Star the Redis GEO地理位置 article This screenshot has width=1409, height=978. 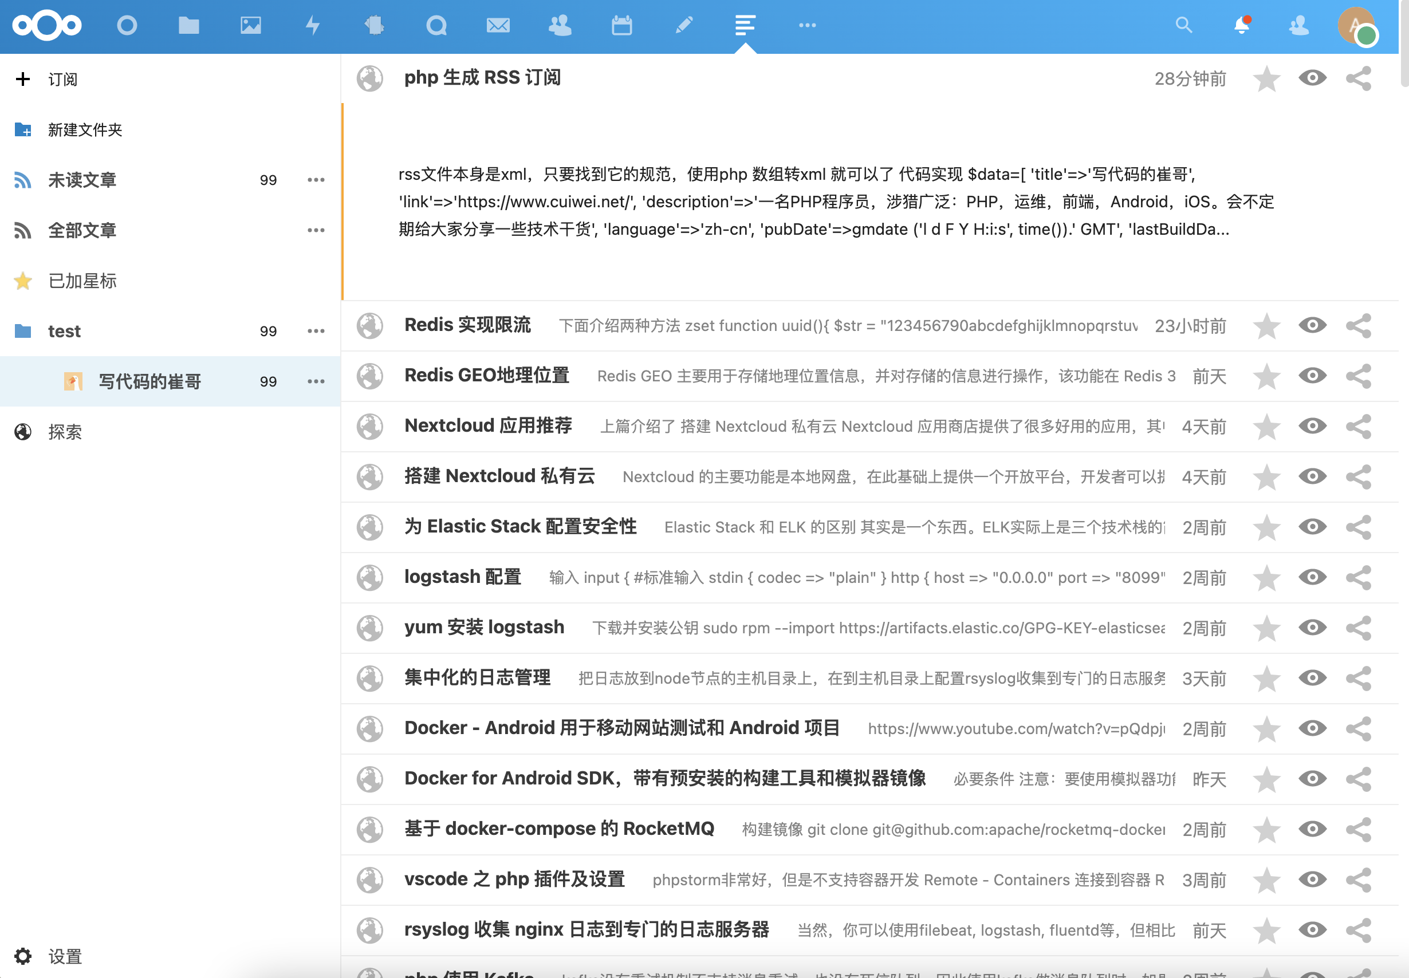tap(1266, 376)
